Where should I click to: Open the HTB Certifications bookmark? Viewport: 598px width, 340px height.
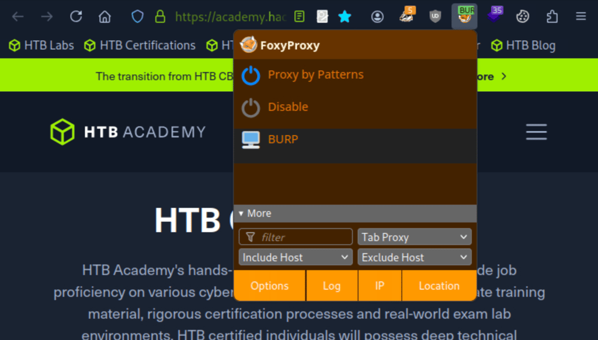tap(140, 46)
